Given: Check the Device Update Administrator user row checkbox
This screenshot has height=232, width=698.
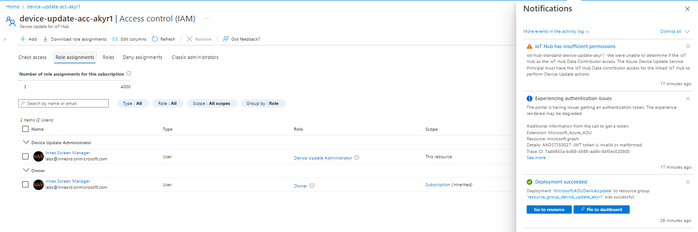Looking at the screenshot, I should (x=25, y=156).
